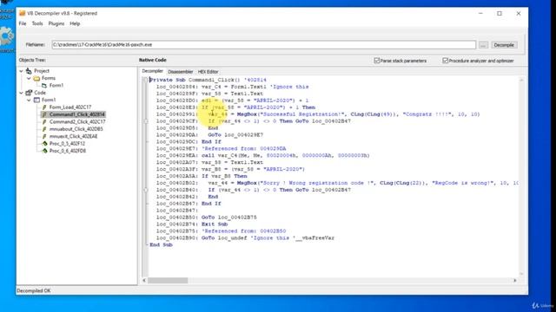Viewport: 556px width, 312px height.
Task: Switch to the HEX Editor tab
Action: [x=208, y=71]
